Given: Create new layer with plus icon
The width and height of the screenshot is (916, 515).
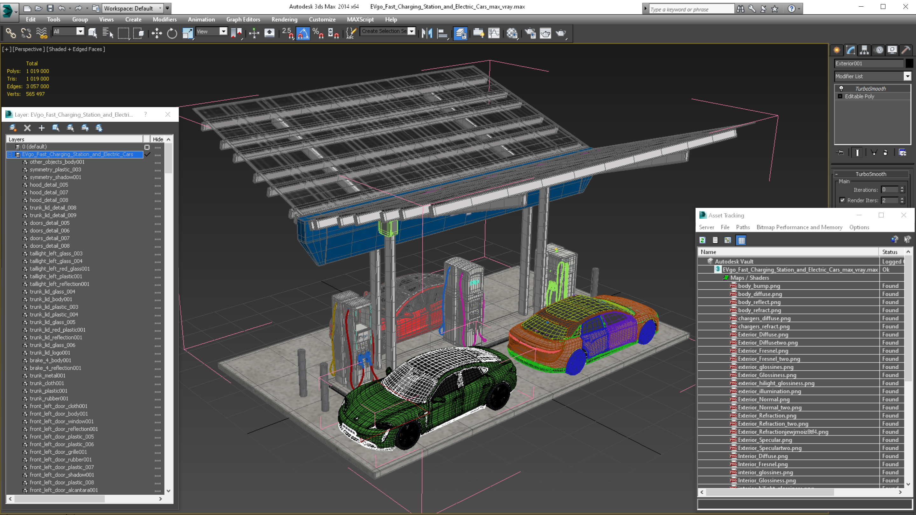Looking at the screenshot, I should click(x=42, y=128).
